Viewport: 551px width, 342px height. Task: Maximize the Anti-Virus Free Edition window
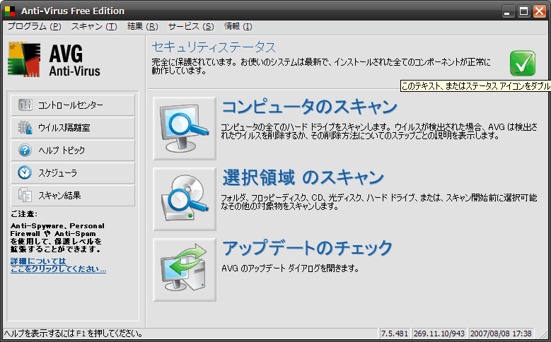click(523, 11)
